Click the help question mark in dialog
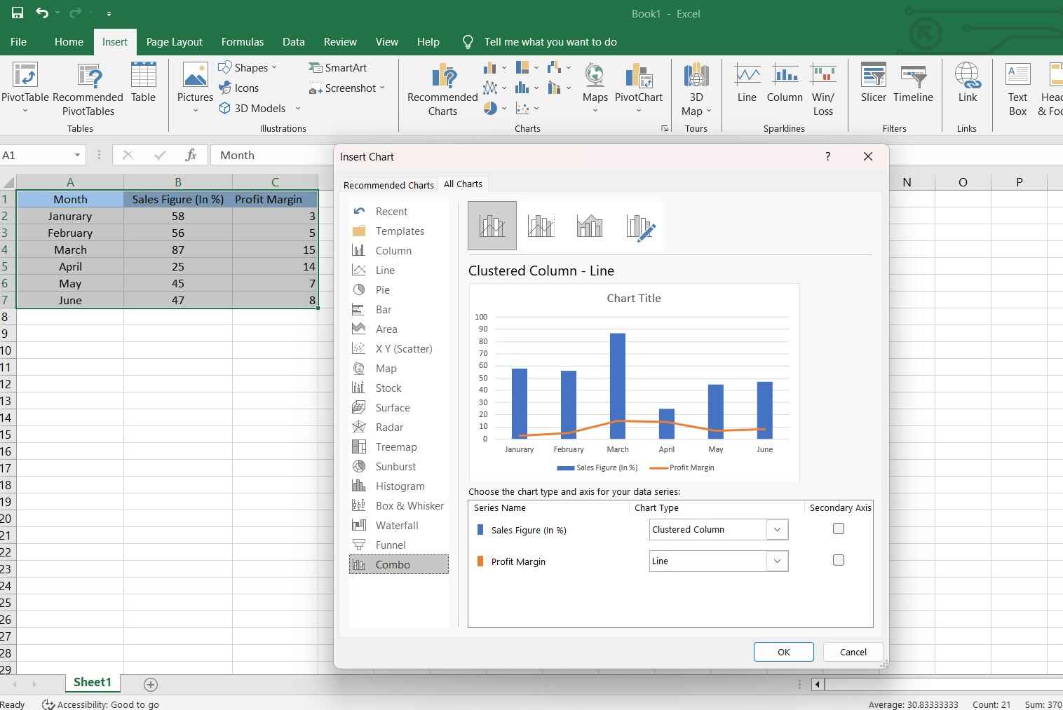This screenshot has width=1063, height=710. pos(827,156)
